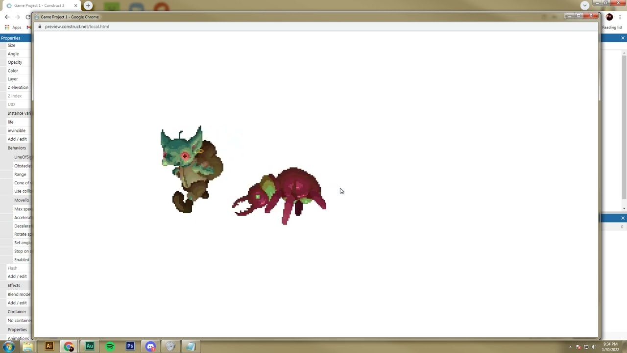Open a new Chrome tab with plus button
The height and width of the screenshot is (353, 627).
click(x=88, y=5)
